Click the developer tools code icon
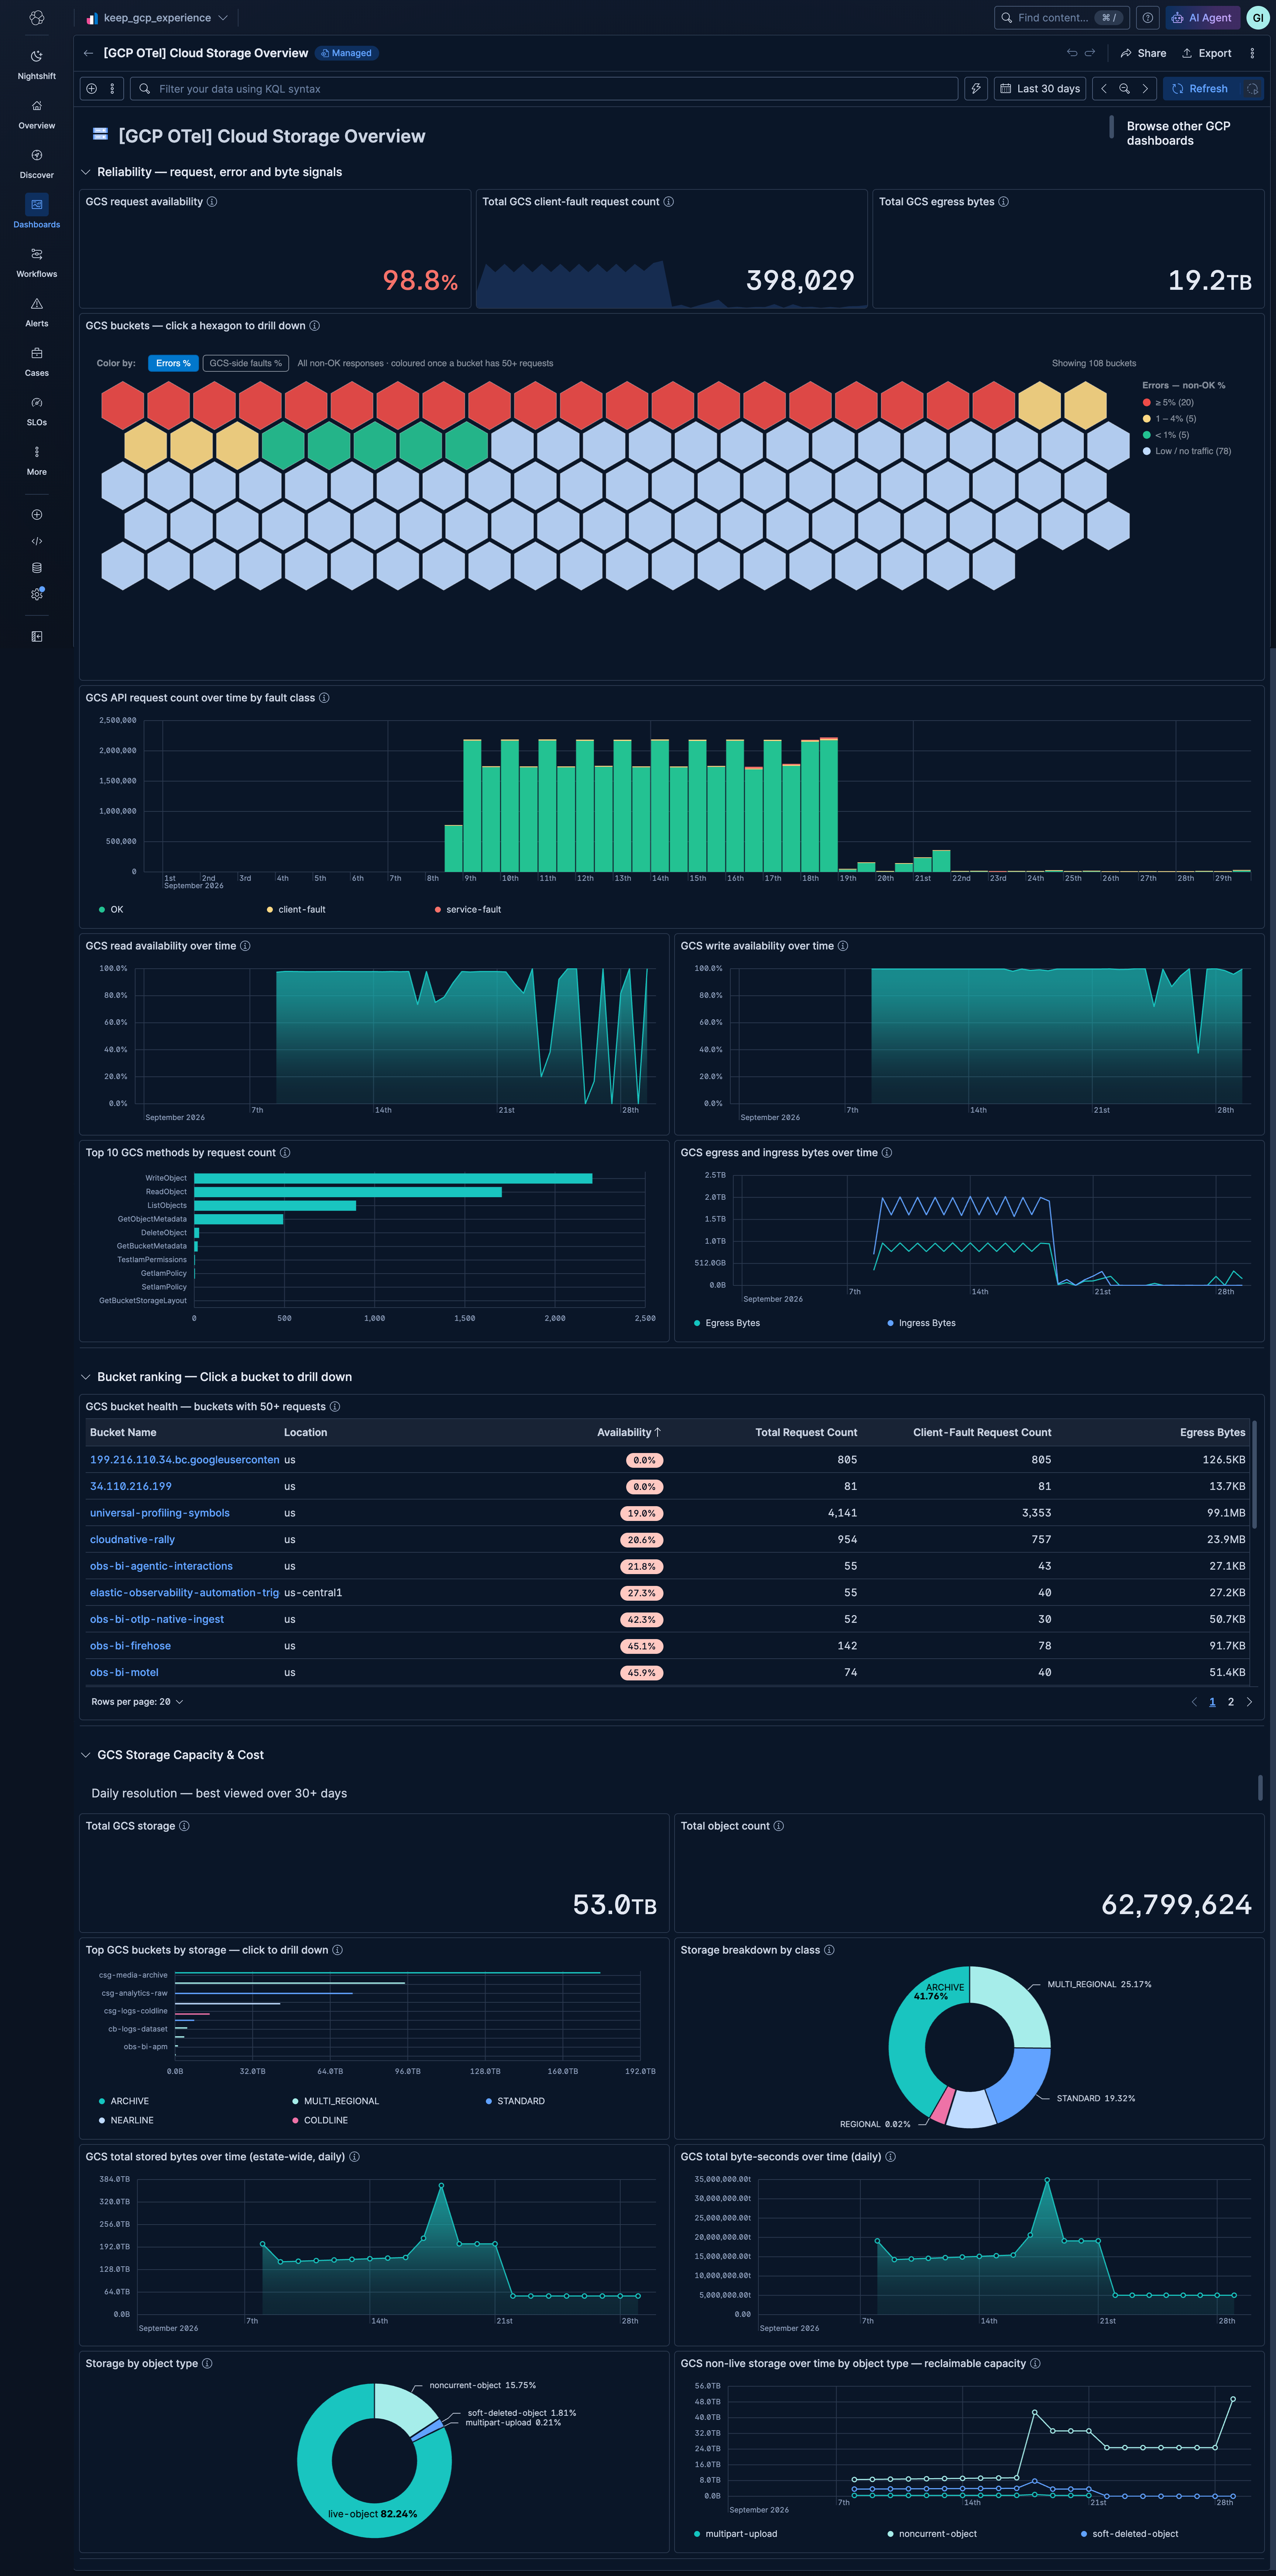 pos(37,541)
